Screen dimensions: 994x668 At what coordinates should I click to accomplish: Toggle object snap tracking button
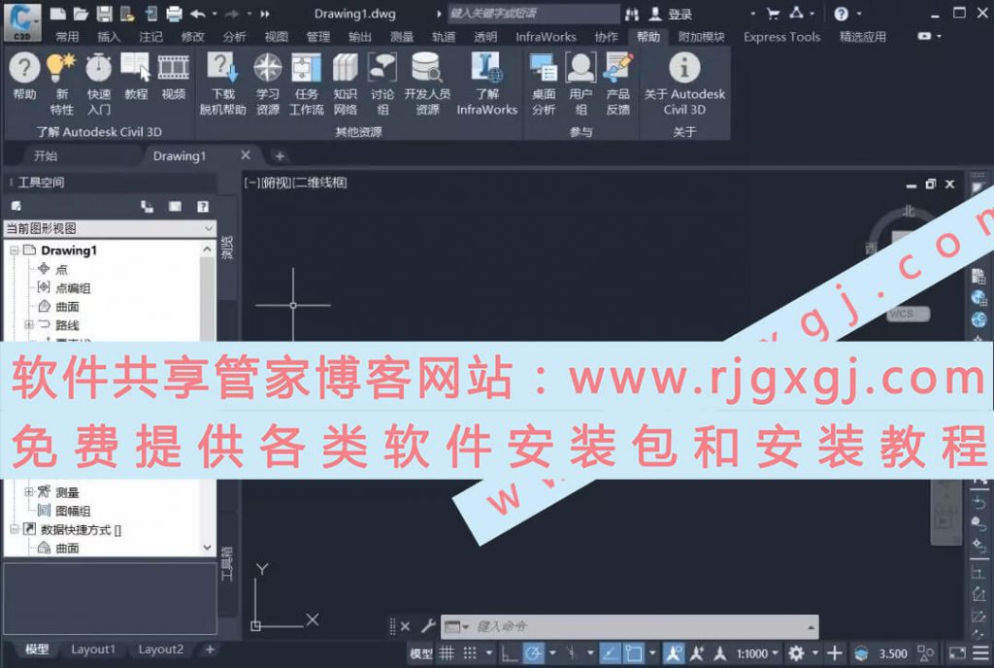pyautogui.click(x=609, y=653)
